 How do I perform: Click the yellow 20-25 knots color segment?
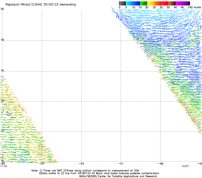[151, 3]
